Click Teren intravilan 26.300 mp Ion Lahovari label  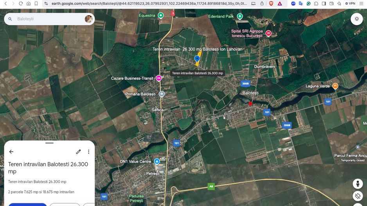(197, 49)
